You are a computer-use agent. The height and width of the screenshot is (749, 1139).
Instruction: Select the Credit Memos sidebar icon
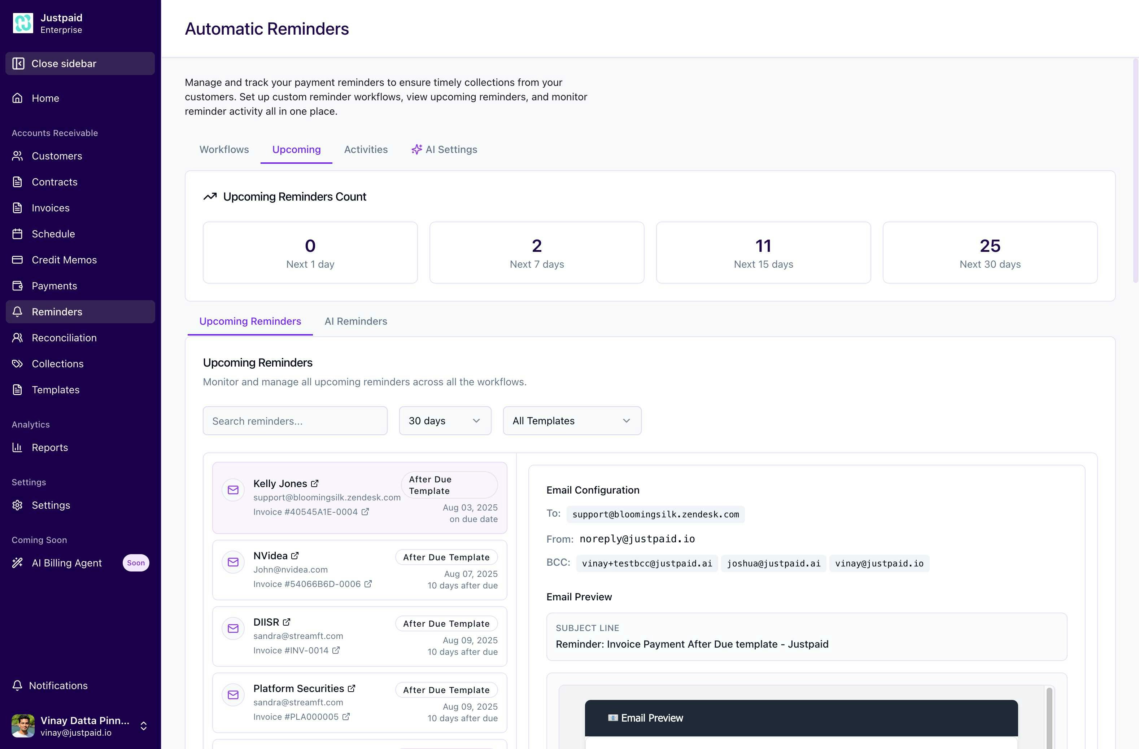coord(17,260)
